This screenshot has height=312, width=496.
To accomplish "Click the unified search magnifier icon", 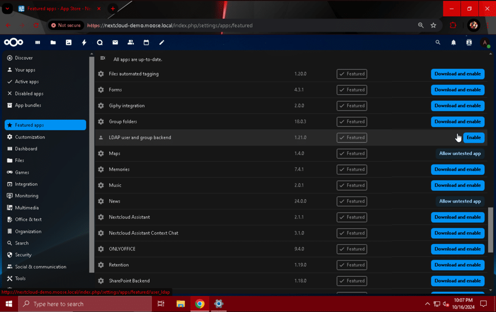I will coord(438,42).
